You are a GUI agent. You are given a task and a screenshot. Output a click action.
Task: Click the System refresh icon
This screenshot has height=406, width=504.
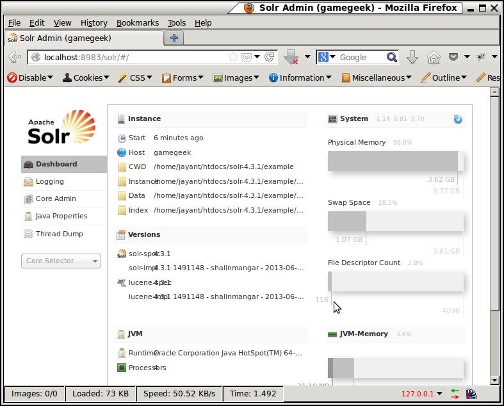pos(458,119)
